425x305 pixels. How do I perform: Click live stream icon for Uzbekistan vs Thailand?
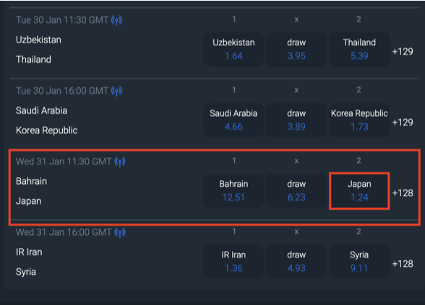[x=117, y=20]
